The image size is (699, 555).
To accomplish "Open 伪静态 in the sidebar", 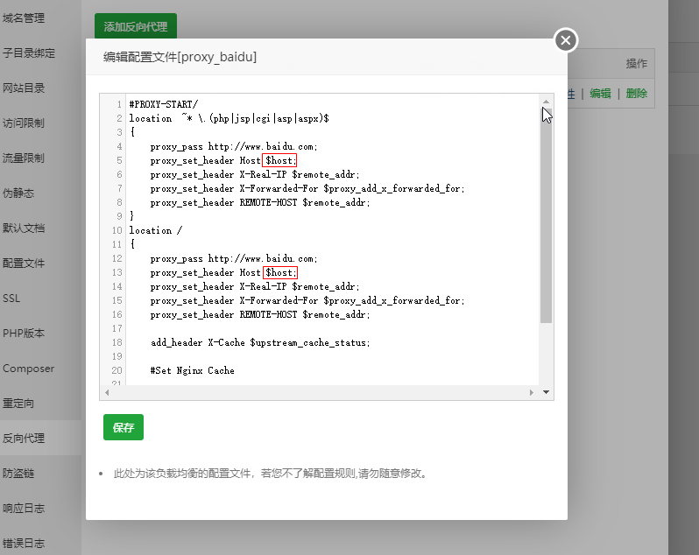I will [x=18, y=193].
